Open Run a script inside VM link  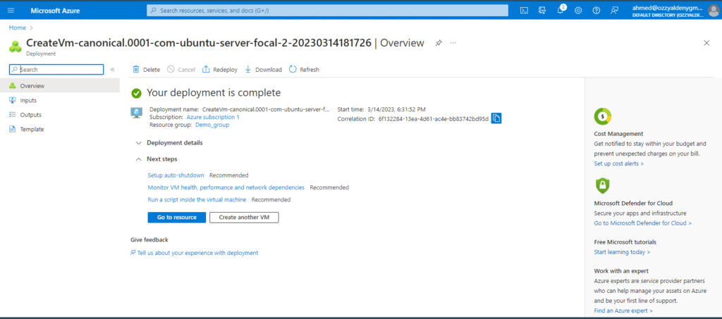coord(197,199)
